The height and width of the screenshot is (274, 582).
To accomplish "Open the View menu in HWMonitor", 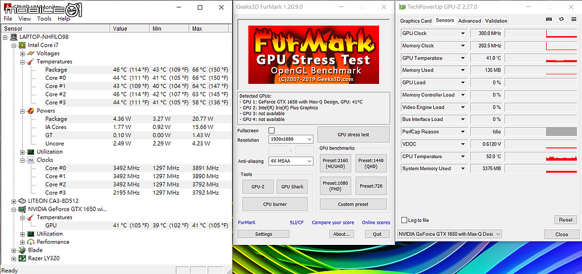I will tap(25, 19).
